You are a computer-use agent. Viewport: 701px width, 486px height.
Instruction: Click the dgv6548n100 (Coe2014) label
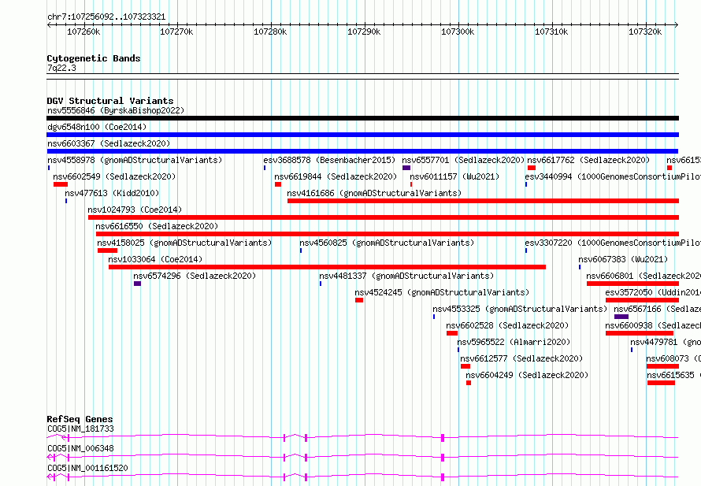tap(97, 127)
